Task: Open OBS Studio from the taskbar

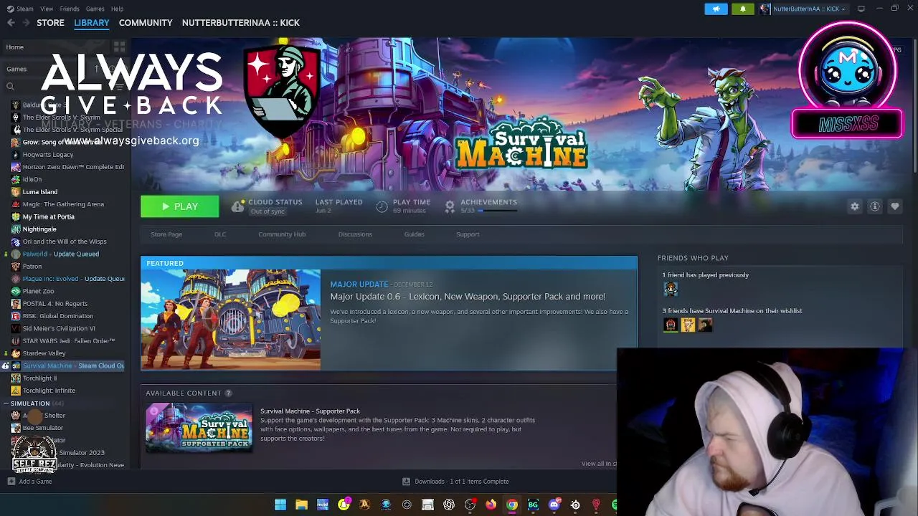Action: coord(470,505)
